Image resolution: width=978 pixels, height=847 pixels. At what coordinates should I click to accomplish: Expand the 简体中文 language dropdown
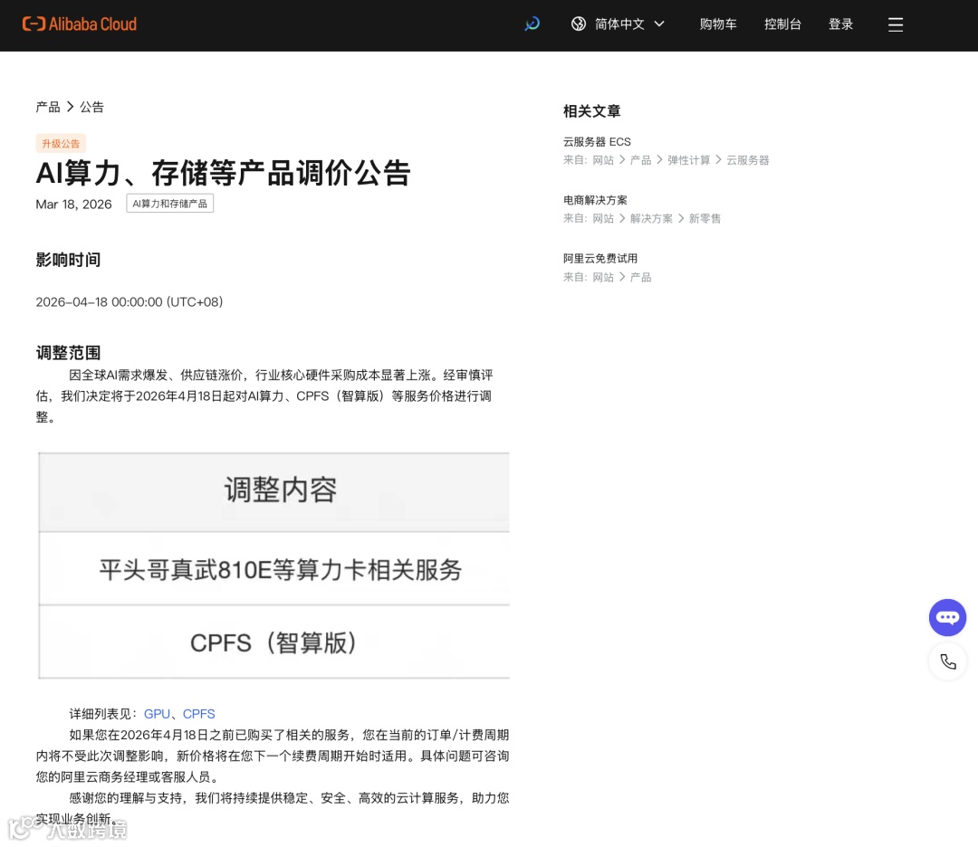pos(629,24)
